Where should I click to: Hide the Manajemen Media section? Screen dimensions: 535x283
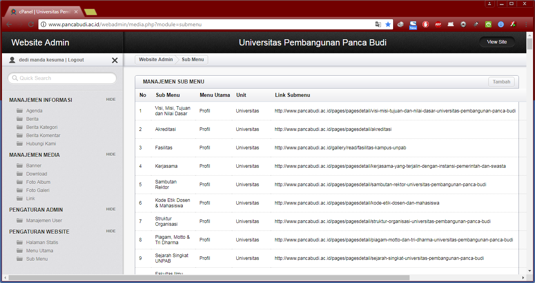[111, 154]
